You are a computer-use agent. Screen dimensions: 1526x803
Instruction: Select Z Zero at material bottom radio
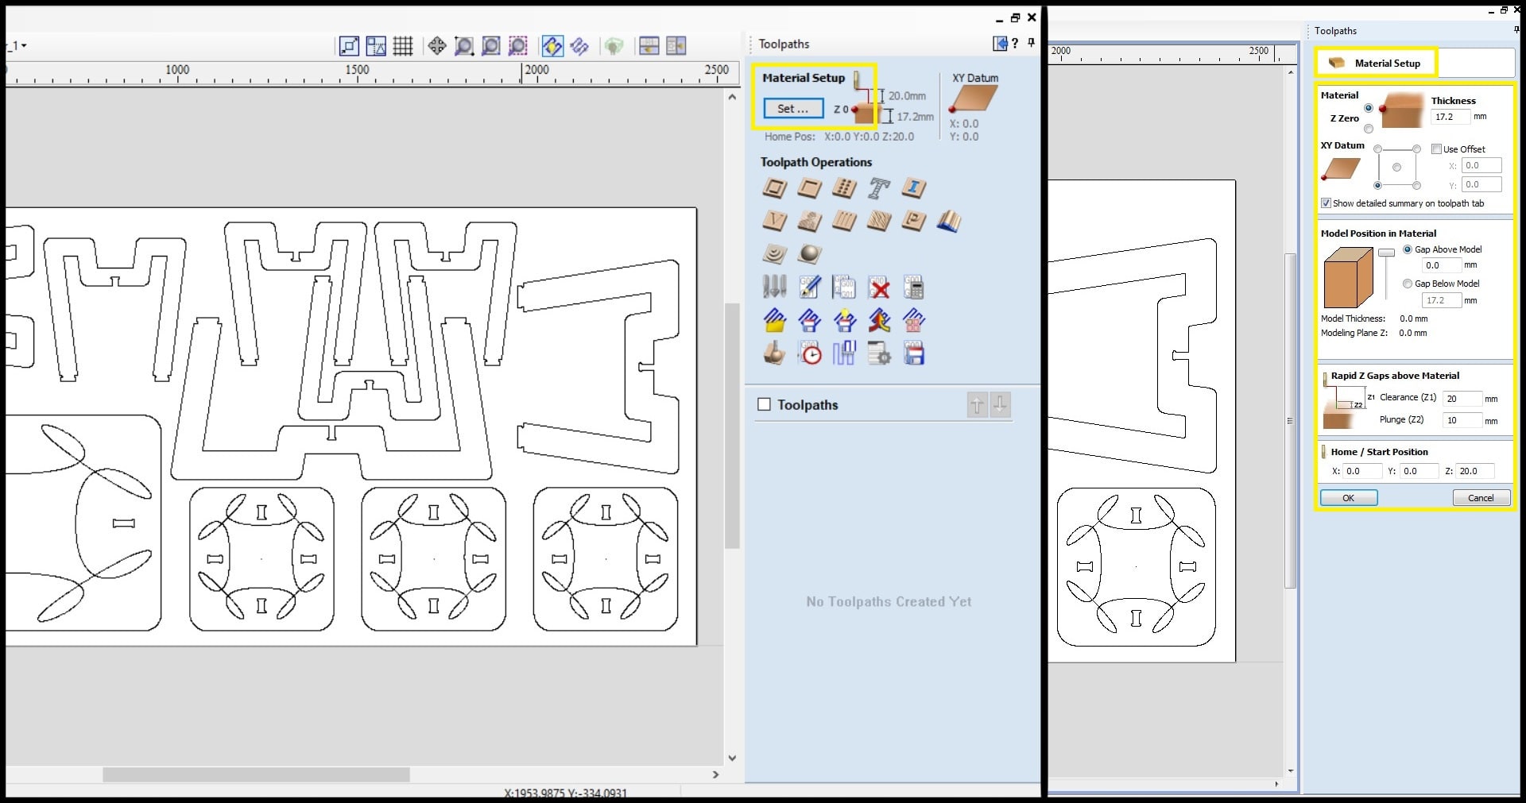[x=1368, y=129]
